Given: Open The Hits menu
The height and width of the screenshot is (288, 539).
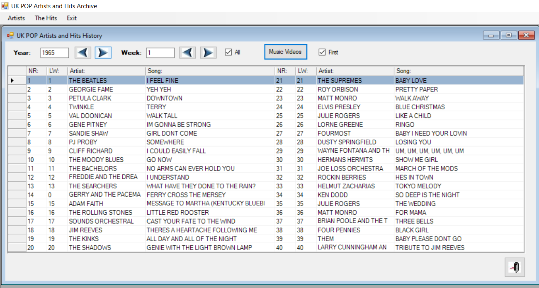Looking at the screenshot, I should pyautogui.click(x=46, y=18).
